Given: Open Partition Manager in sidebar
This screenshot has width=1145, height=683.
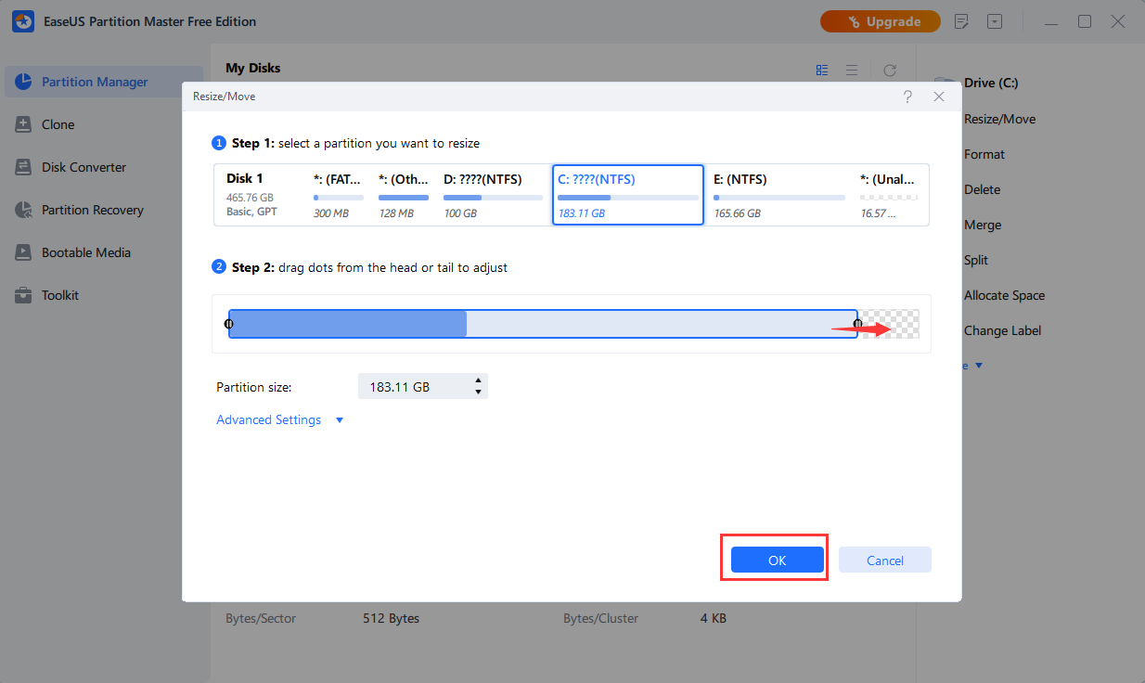Looking at the screenshot, I should (x=104, y=82).
